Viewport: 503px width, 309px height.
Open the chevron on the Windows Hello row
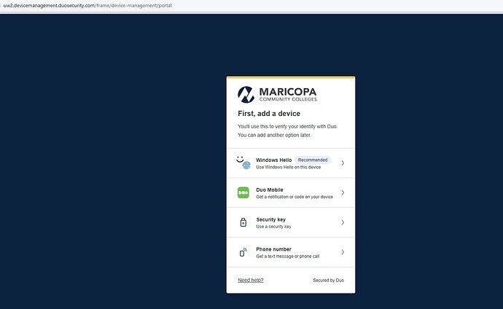343,163
